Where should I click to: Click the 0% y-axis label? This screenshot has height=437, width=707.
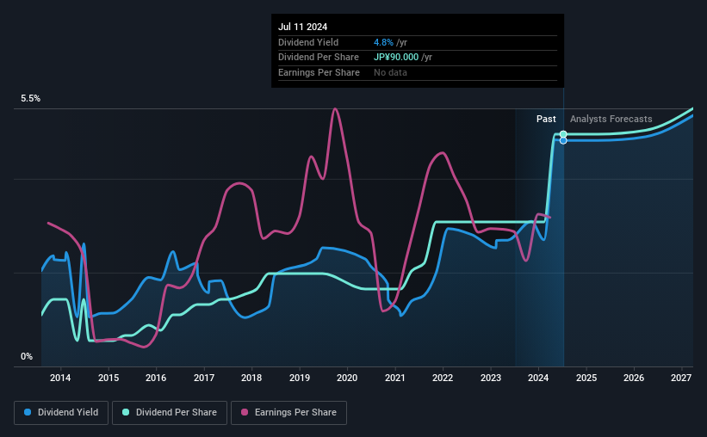[27, 356]
